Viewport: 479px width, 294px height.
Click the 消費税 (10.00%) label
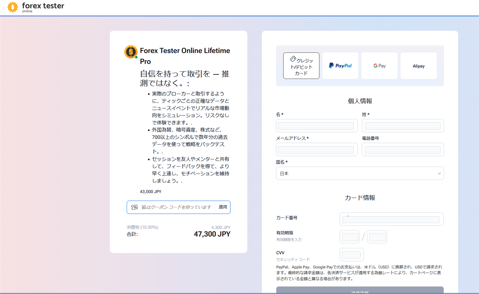click(x=143, y=227)
